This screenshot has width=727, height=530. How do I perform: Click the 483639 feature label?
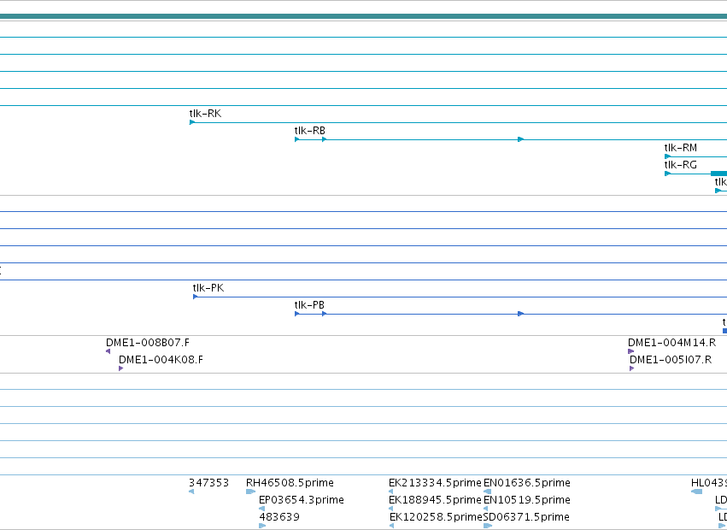(x=279, y=517)
